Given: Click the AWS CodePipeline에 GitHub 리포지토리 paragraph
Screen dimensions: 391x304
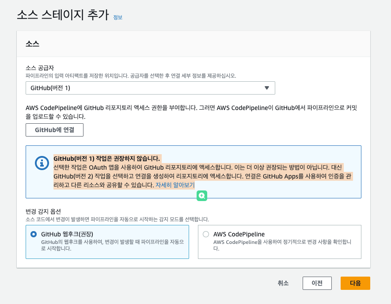Looking at the screenshot, I should [x=191, y=112].
